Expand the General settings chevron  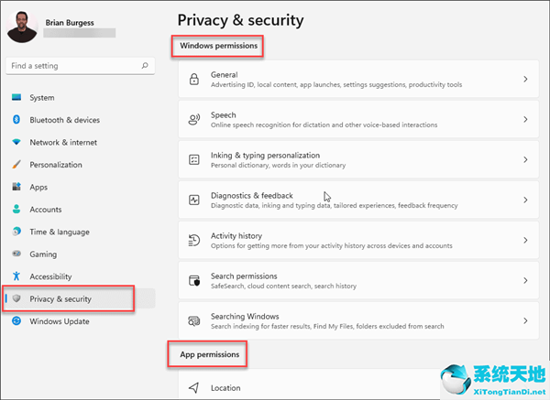tap(525, 80)
